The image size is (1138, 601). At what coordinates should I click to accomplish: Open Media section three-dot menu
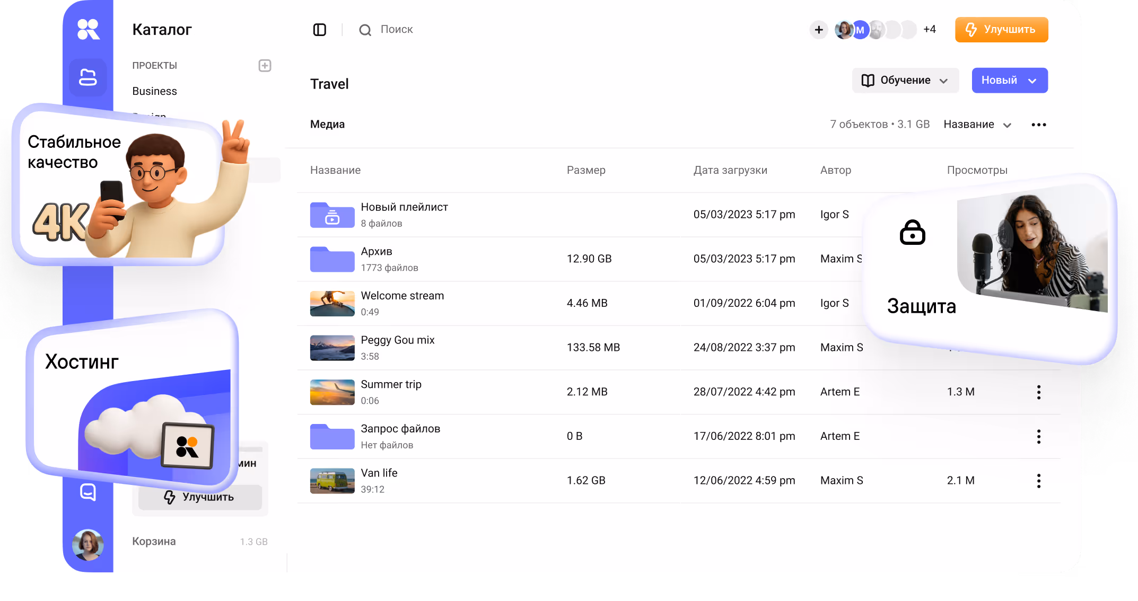coord(1038,125)
